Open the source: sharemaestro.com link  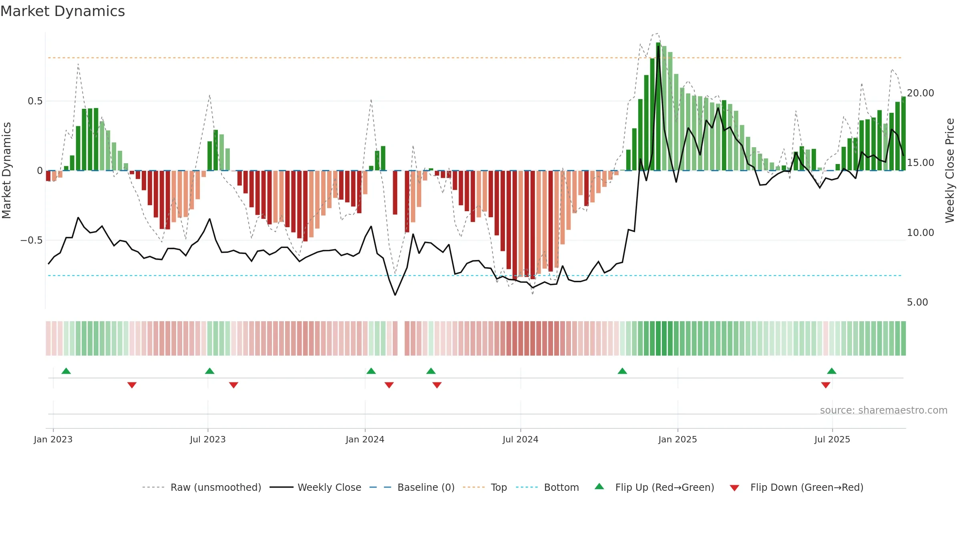[x=884, y=410]
